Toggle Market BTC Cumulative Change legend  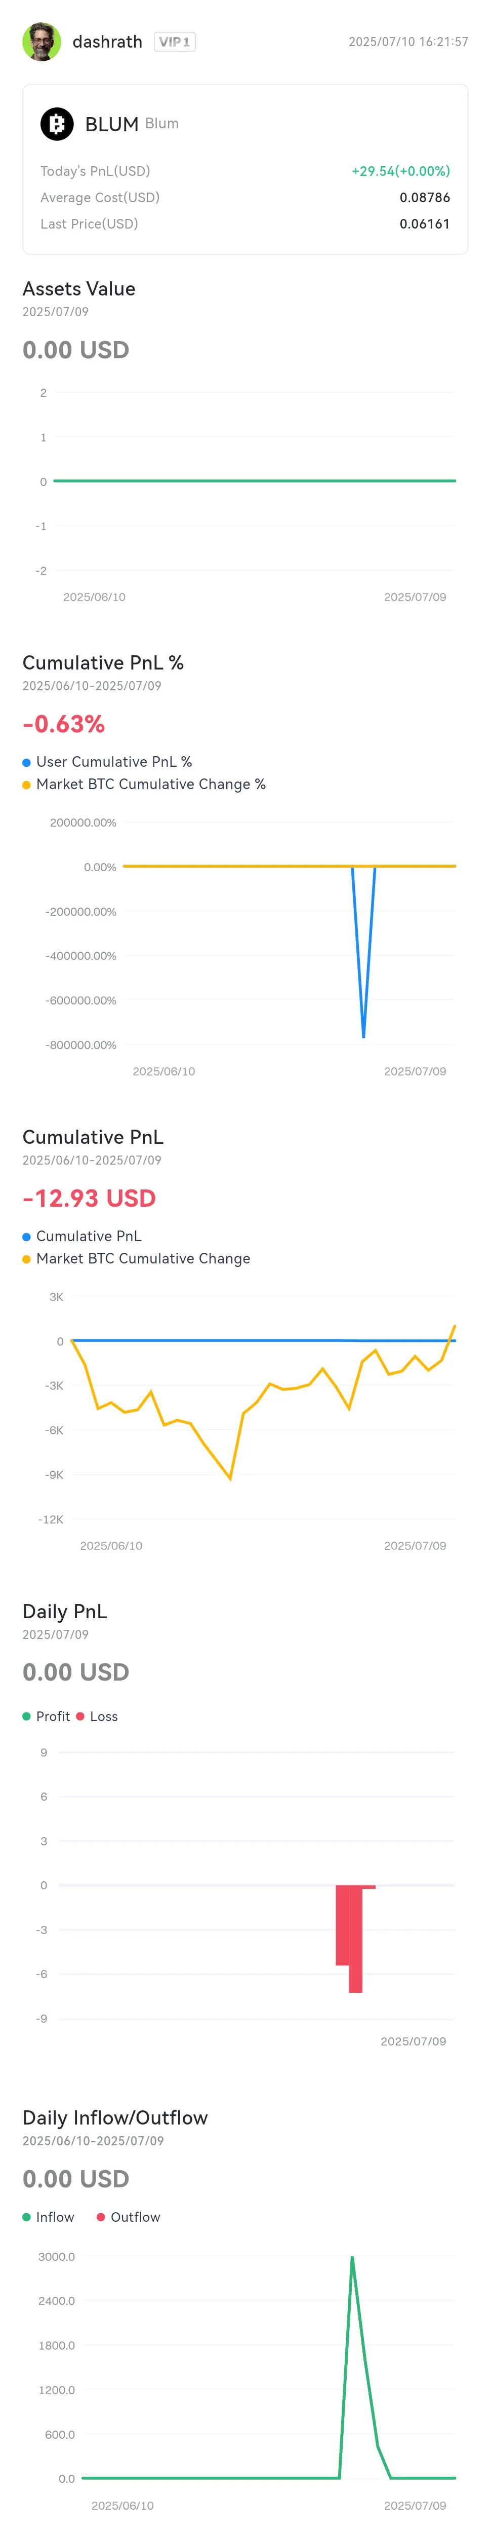pos(136,1258)
